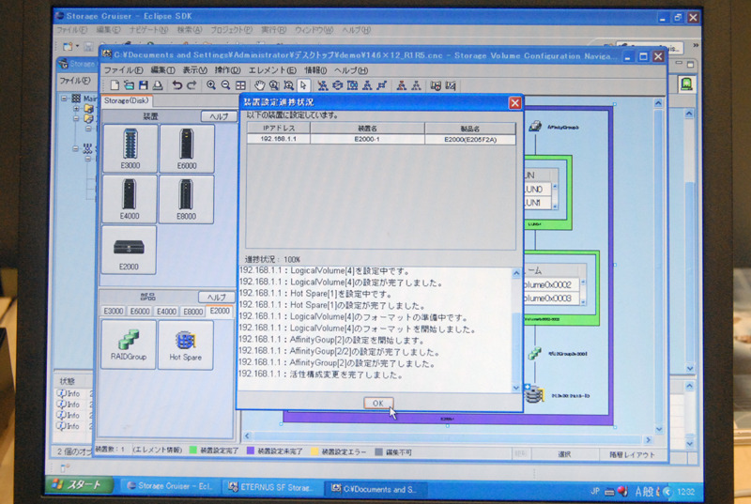The width and height of the screenshot is (751, 504).
Task: Click the 製品名 column header
Action: tap(470, 129)
